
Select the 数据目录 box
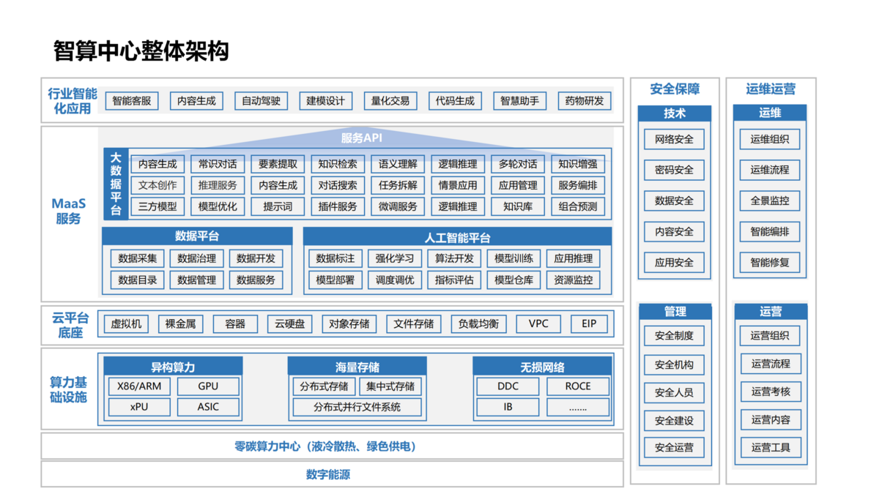tap(137, 280)
